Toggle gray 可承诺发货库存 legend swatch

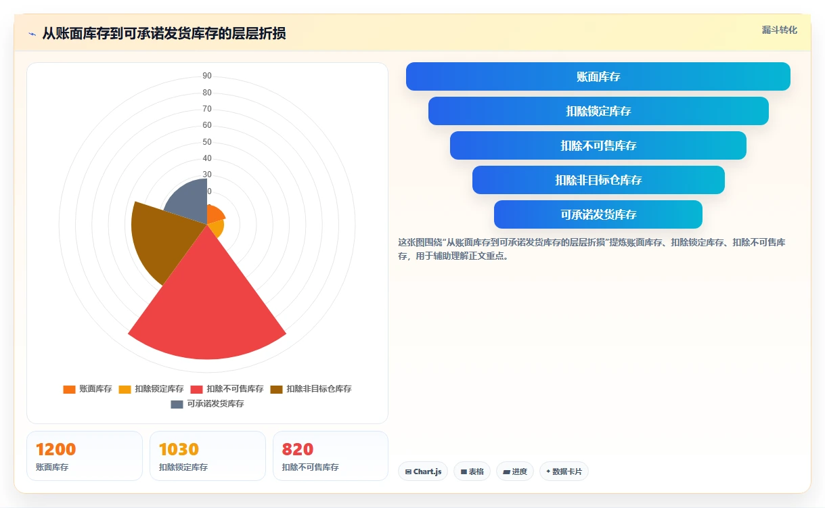(x=177, y=404)
